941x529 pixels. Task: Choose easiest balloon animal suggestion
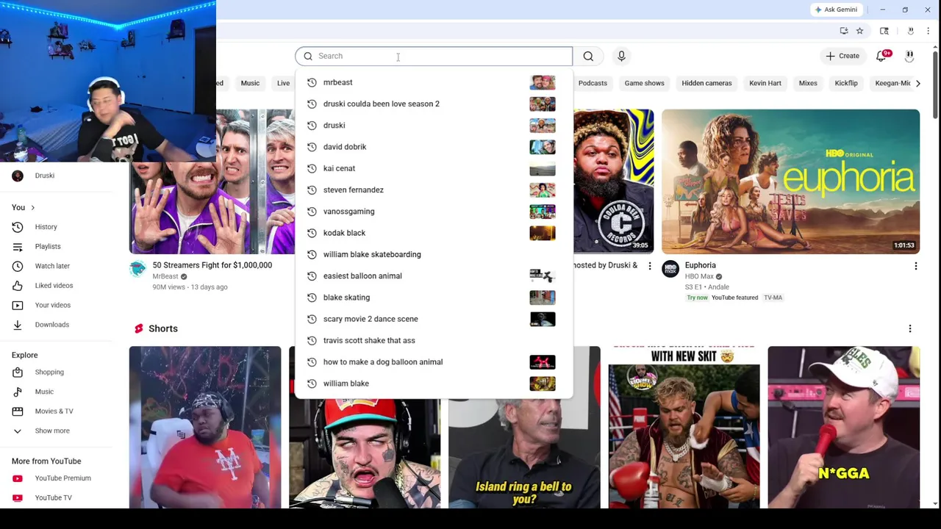click(x=434, y=276)
